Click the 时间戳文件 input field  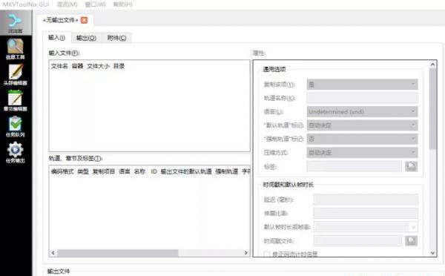pyautogui.click(x=357, y=241)
